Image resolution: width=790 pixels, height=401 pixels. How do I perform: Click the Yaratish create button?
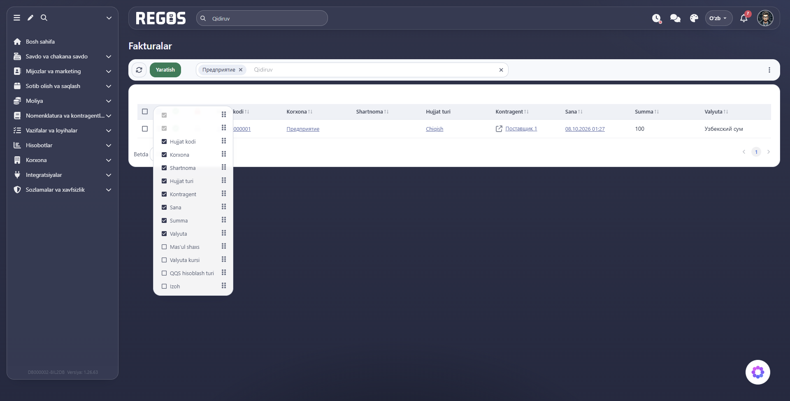pos(165,70)
